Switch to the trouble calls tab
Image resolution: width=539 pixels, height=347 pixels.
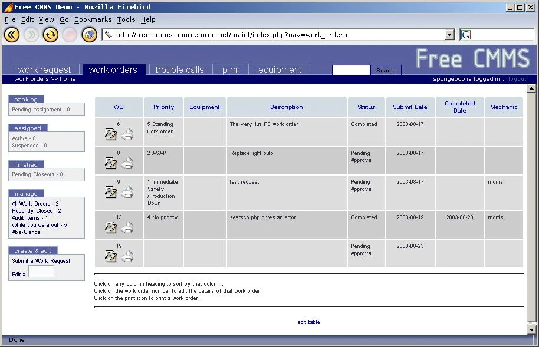(x=180, y=69)
